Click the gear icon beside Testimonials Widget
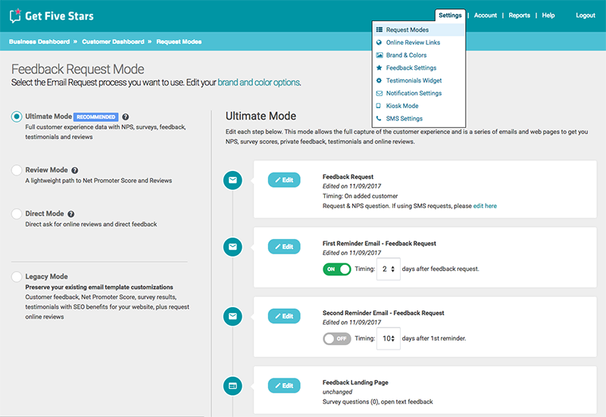The height and width of the screenshot is (417, 606). point(380,80)
